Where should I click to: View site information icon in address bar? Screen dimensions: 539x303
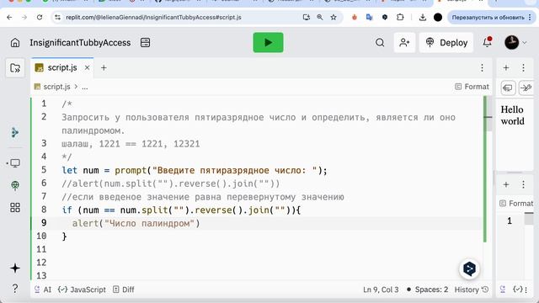coord(57,17)
